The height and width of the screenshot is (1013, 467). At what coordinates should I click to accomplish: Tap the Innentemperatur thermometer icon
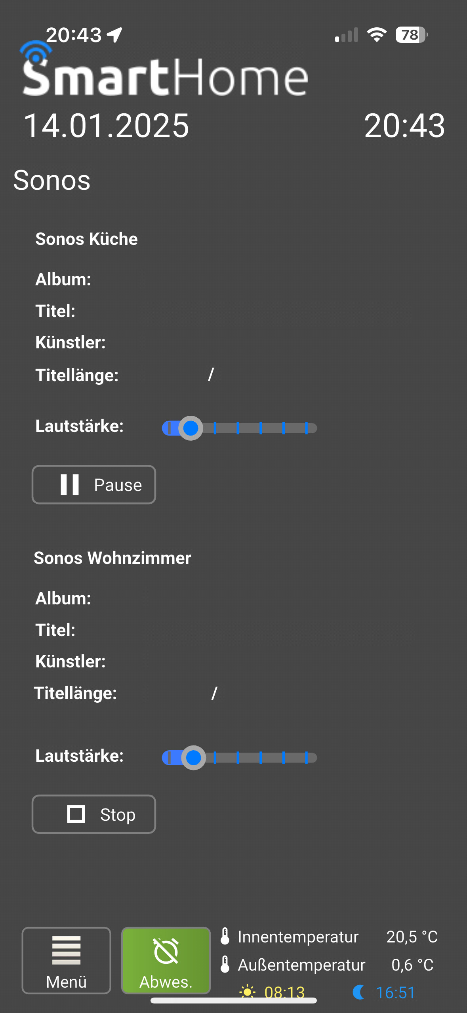[x=225, y=936]
